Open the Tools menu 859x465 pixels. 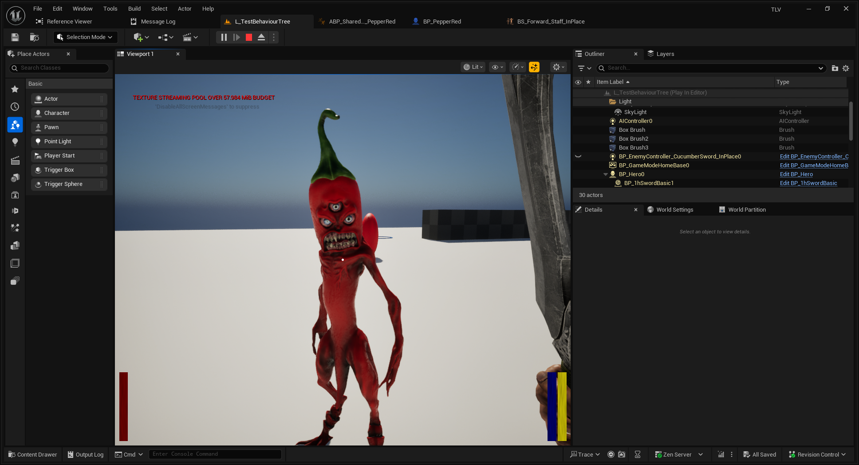(110, 8)
